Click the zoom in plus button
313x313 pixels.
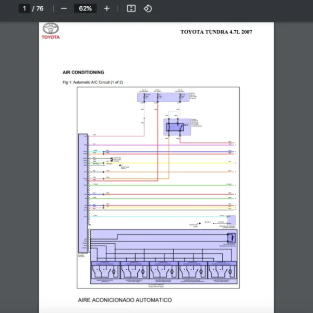point(106,8)
